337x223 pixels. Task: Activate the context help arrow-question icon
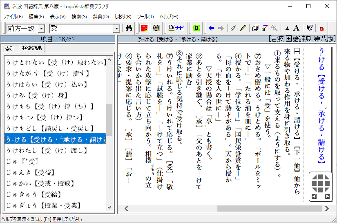click(309, 28)
